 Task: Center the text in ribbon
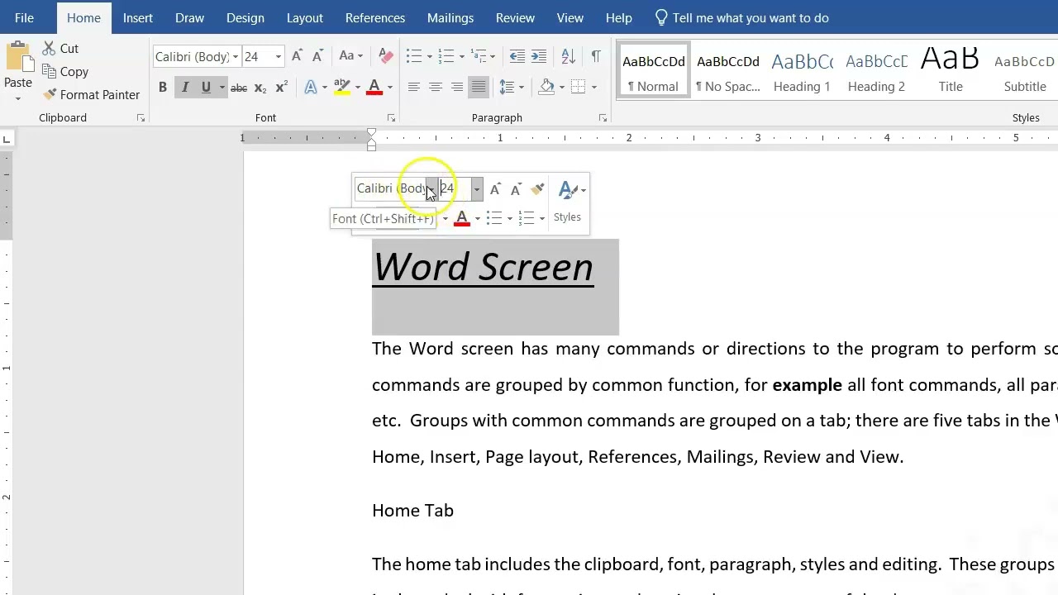point(435,87)
